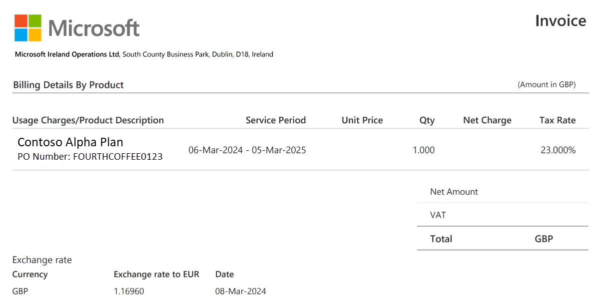Click the 23.000% tax rate value
The height and width of the screenshot is (301, 598).
tap(558, 150)
